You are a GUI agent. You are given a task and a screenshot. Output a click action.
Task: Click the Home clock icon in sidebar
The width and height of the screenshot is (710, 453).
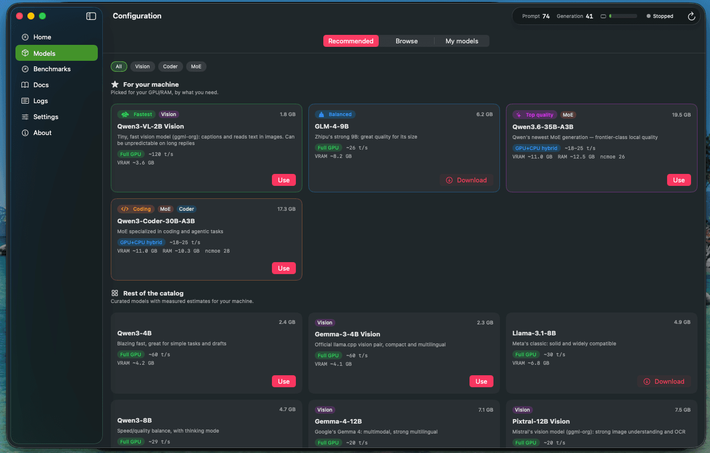point(25,37)
